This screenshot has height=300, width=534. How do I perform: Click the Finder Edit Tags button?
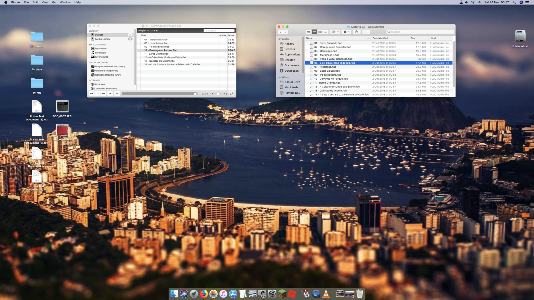point(366,32)
